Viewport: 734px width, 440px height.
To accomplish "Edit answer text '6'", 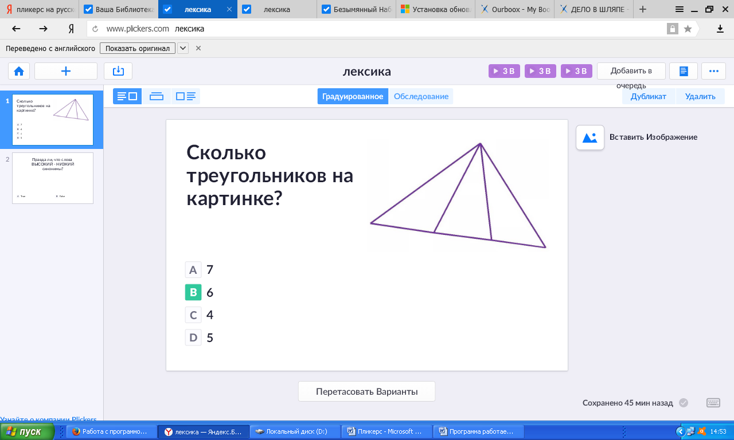I will tap(210, 292).
